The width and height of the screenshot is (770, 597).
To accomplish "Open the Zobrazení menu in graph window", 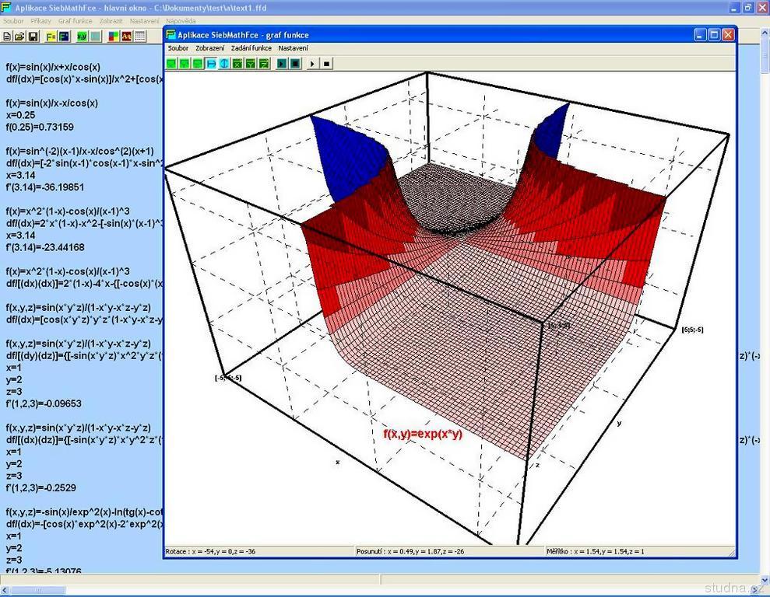I will tap(209, 48).
